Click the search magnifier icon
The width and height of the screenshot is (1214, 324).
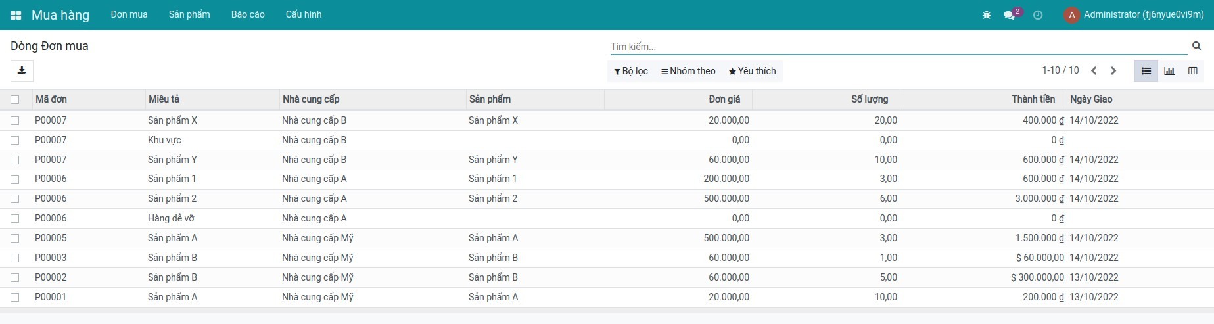1197,46
